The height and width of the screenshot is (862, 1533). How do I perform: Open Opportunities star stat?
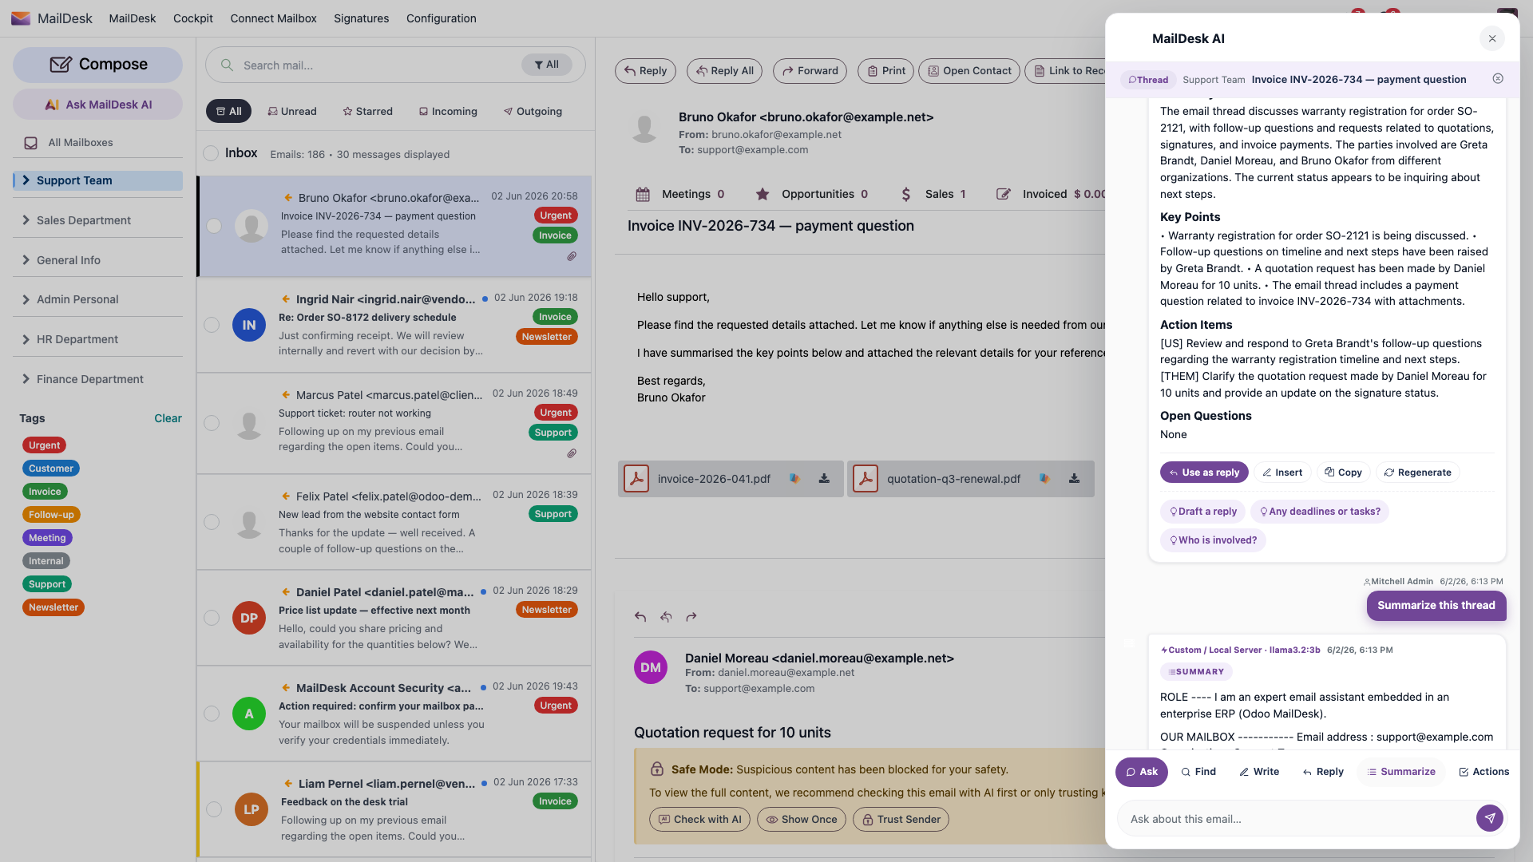(x=763, y=194)
